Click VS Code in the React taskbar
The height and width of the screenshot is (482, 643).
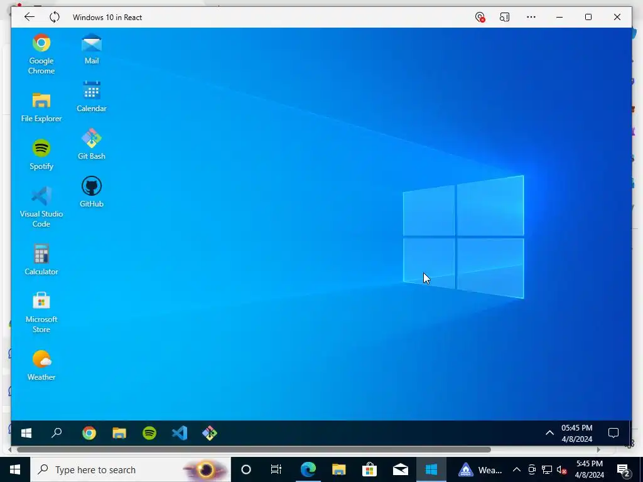tap(180, 433)
